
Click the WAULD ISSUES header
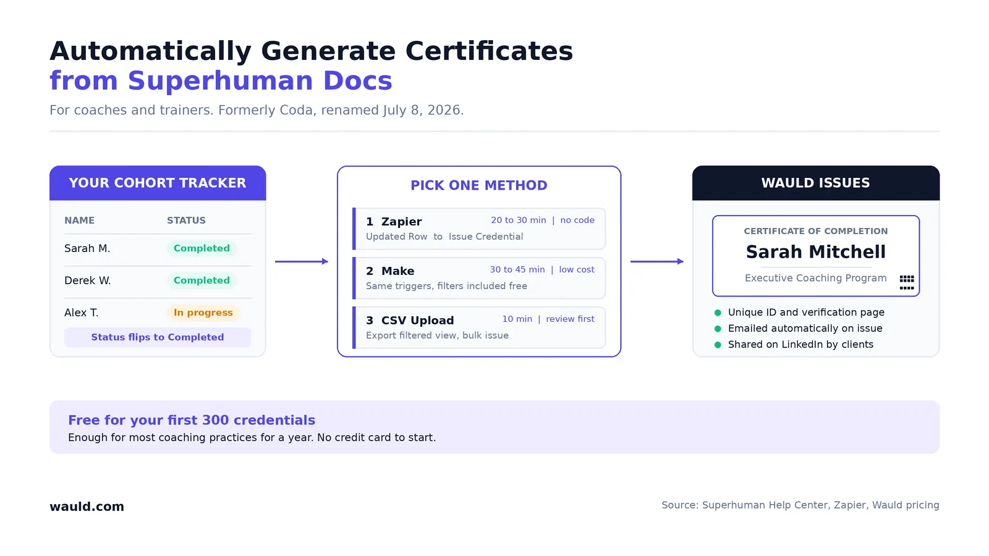pyautogui.click(x=816, y=183)
